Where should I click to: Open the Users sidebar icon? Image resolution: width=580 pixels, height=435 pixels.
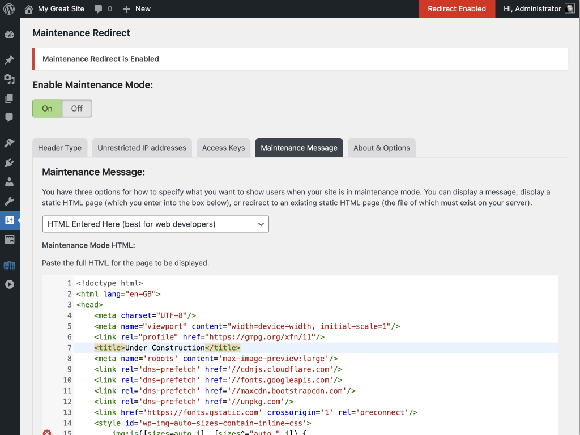pyautogui.click(x=10, y=181)
